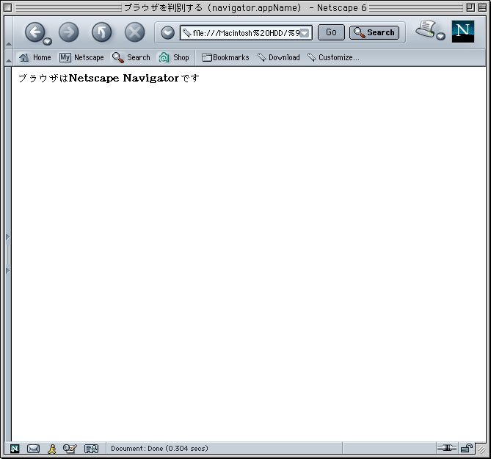Click the window zoom box in title bar
Screen dimensions: 491x459
[x=470, y=7]
